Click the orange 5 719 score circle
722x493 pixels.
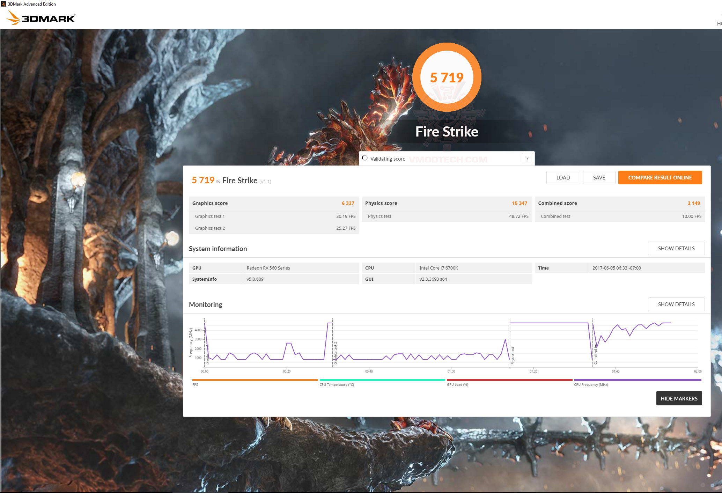(x=447, y=78)
